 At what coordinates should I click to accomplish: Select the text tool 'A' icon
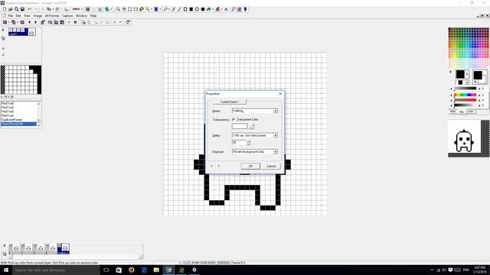click(x=226, y=9)
